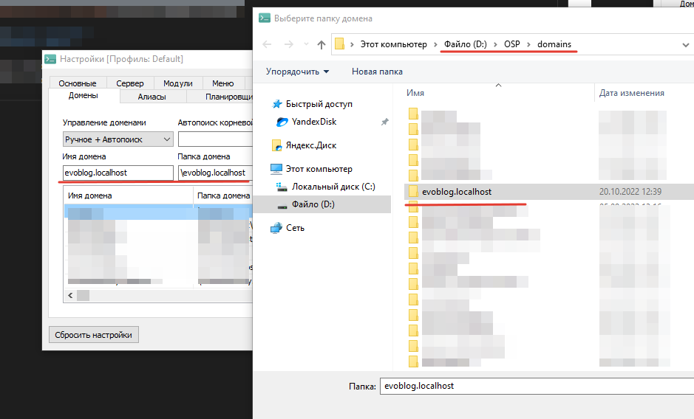The width and height of the screenshot is (694, 419).
Task: Click 'Папка домена' table column header
Action: [x=223, y=195]
